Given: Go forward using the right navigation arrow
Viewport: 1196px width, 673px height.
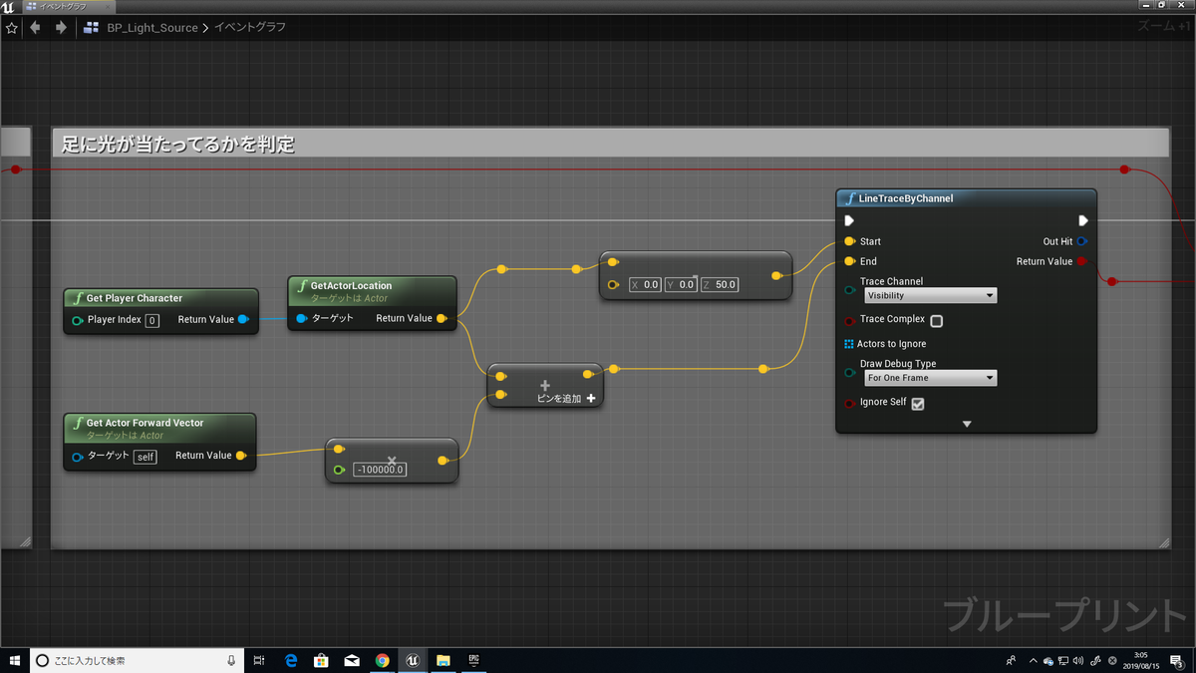Looking at the screenshot, I should coord(61,28).
